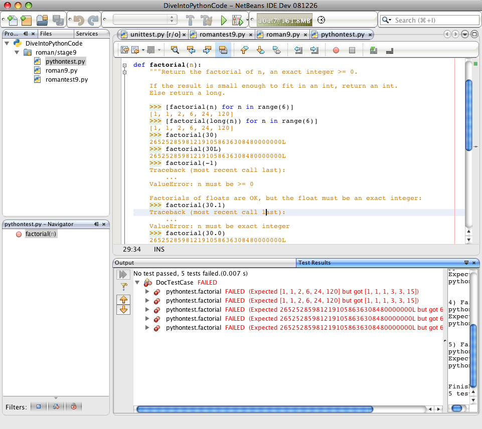Toggle the middle Navigator filter button
482x429 pixels.
pos(56,406)
